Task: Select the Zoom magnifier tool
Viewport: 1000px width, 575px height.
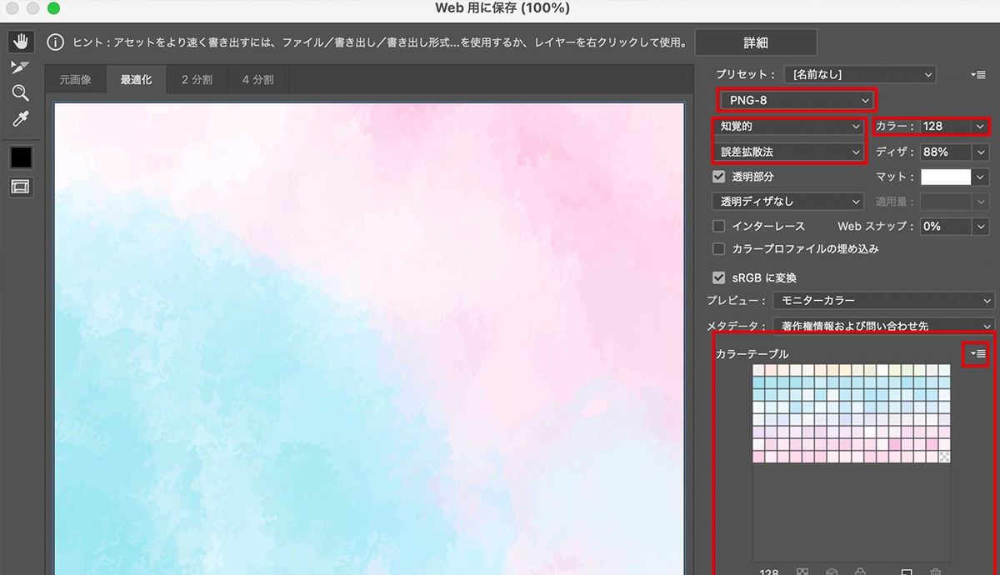Action: pyautogui.click(x=20, y=92)
